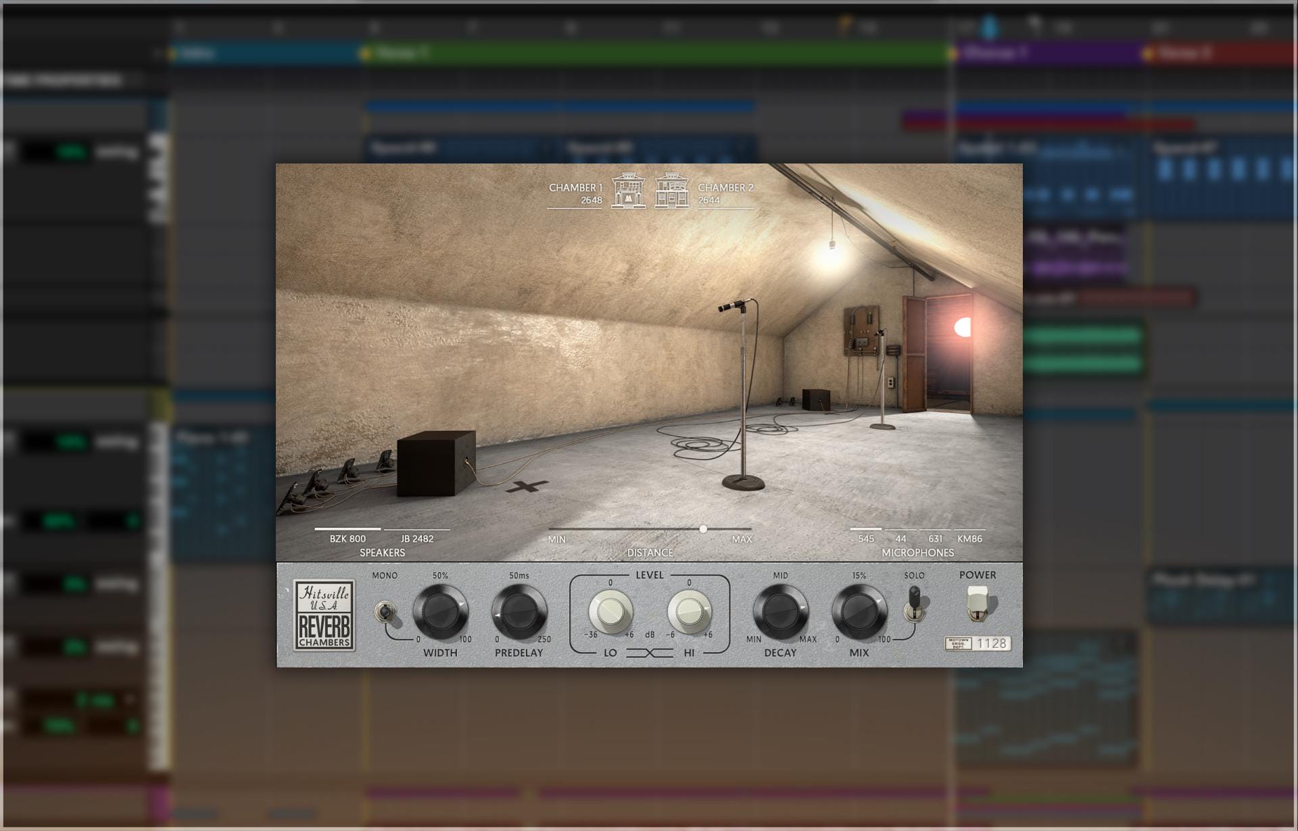Image resolution: width=1298 pixels, height=831 pixels.
Task: Click the tall microphone on stand
Action: coord(743,395)
